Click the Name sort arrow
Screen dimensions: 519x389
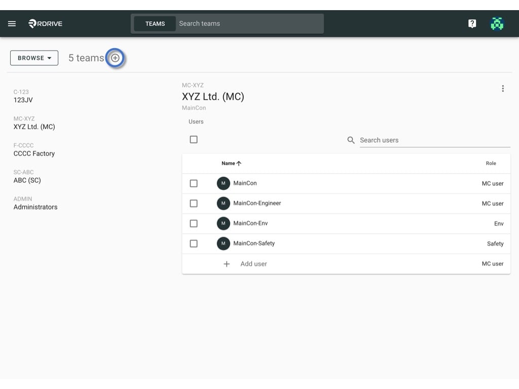pos(239,164)
